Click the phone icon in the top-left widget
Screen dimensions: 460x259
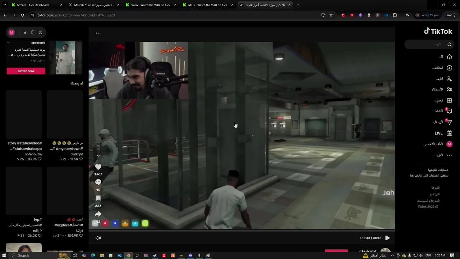[x=33, y=32]
